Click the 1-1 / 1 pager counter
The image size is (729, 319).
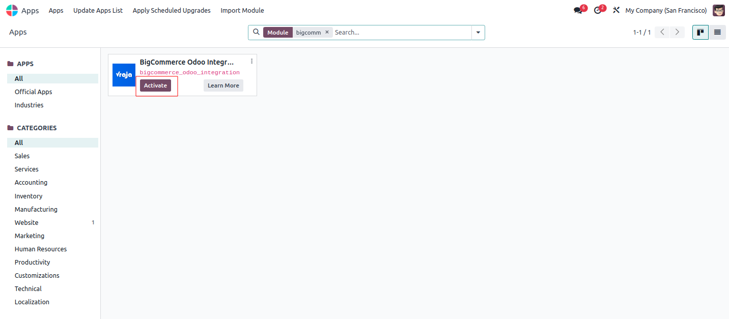pos(642,32)
